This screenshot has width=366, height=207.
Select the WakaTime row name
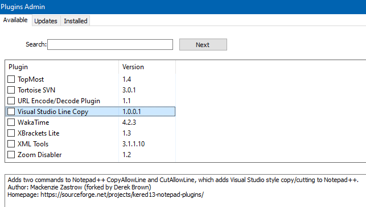[34, 122]
